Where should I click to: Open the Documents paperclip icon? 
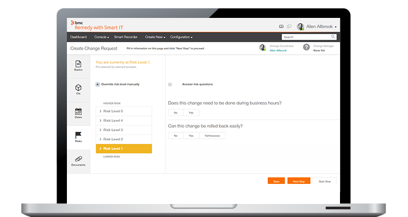point(78,158)
